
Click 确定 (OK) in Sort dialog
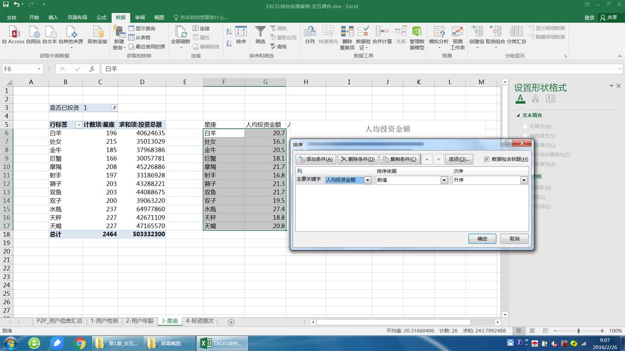click(482, 239)
